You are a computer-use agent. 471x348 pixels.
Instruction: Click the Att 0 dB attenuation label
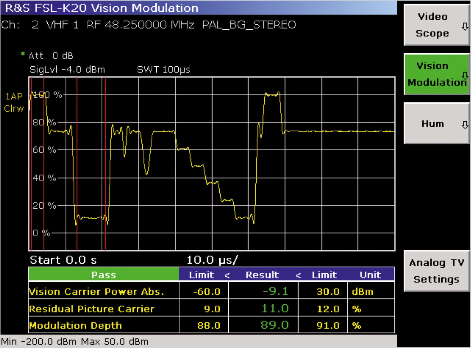pyautogui.click(x=51, y=55)
